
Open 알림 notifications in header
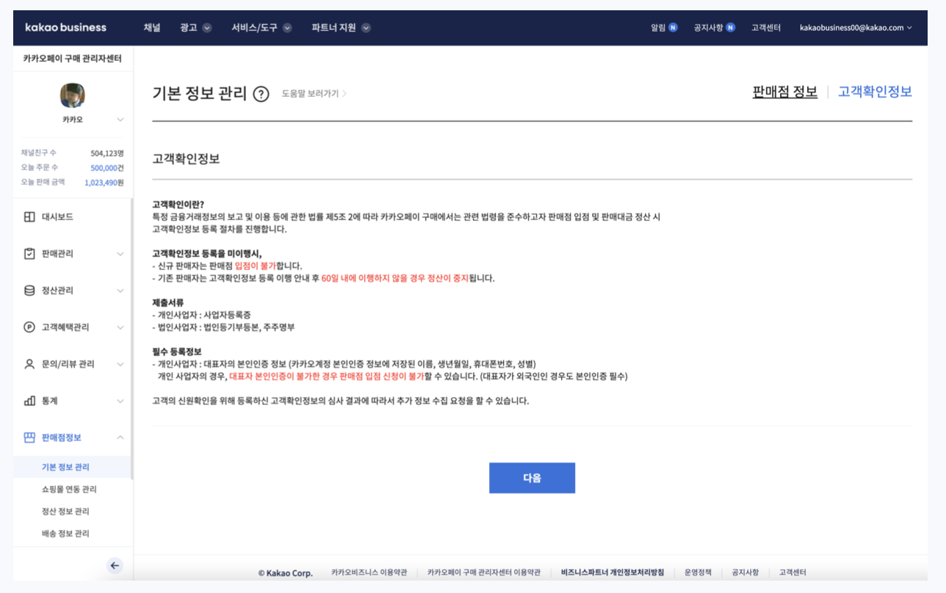[x=658, y=28]
